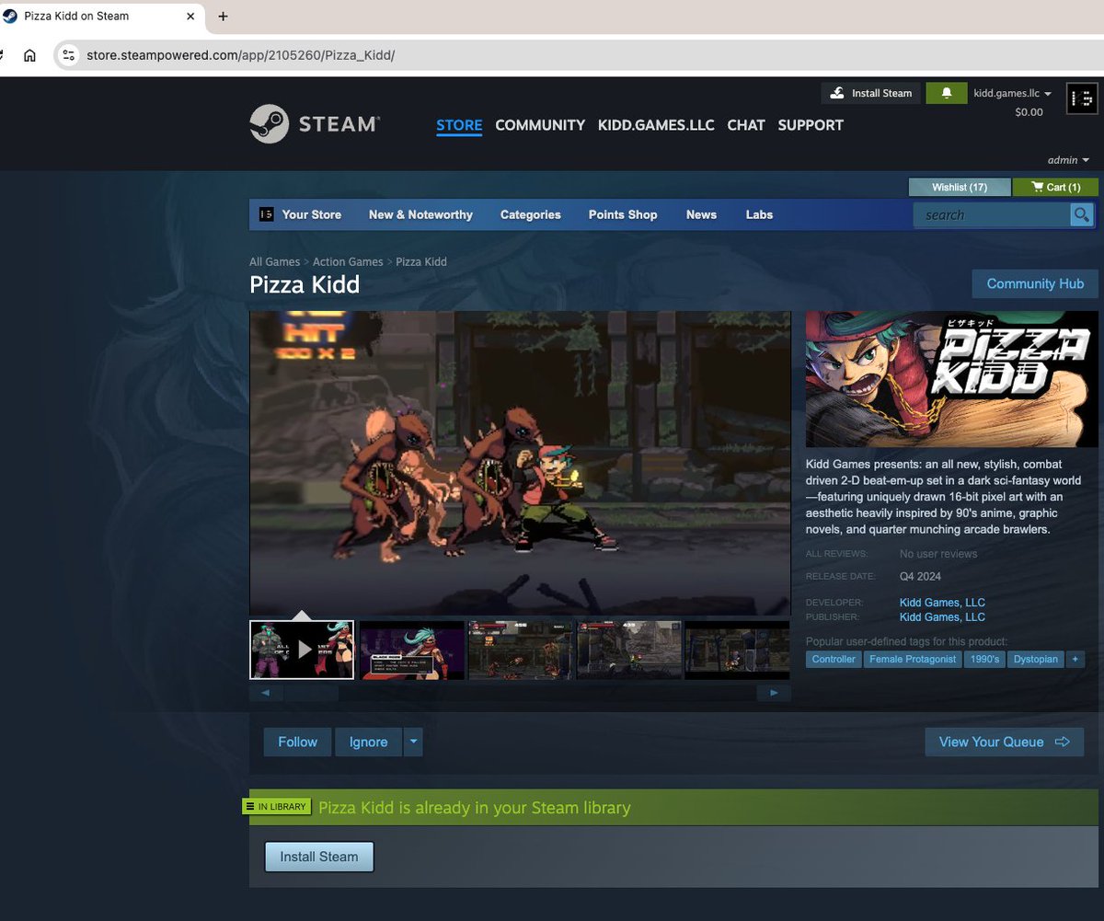Go to the STORE tab
Screen dimensions: 1104x921
tap(459, 125)
